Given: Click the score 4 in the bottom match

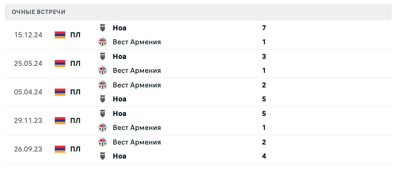Looking at the screenshot, I should click(x=264, y=156).
